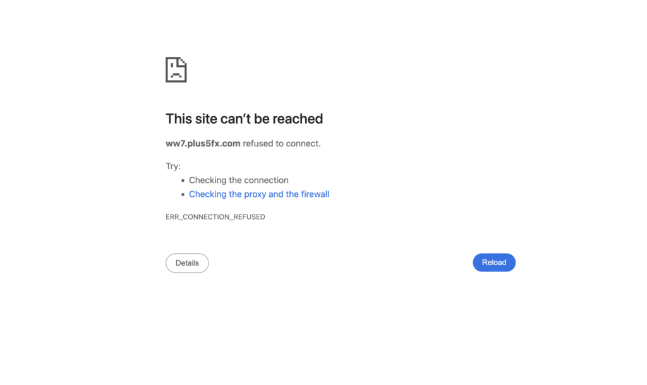The height and width of the screenshot is (385, 647).
Task: Click the word 'connect.' after the domain name
Action: tap(303, 143)
